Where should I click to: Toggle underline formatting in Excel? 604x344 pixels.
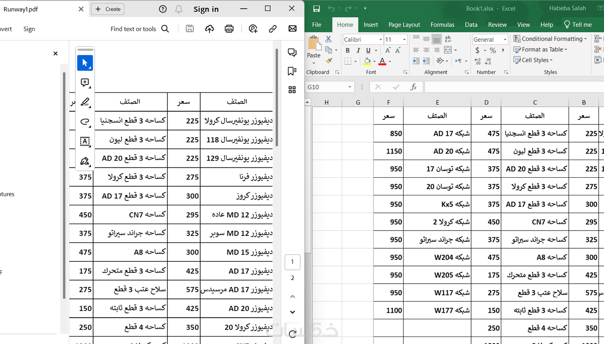368,50
